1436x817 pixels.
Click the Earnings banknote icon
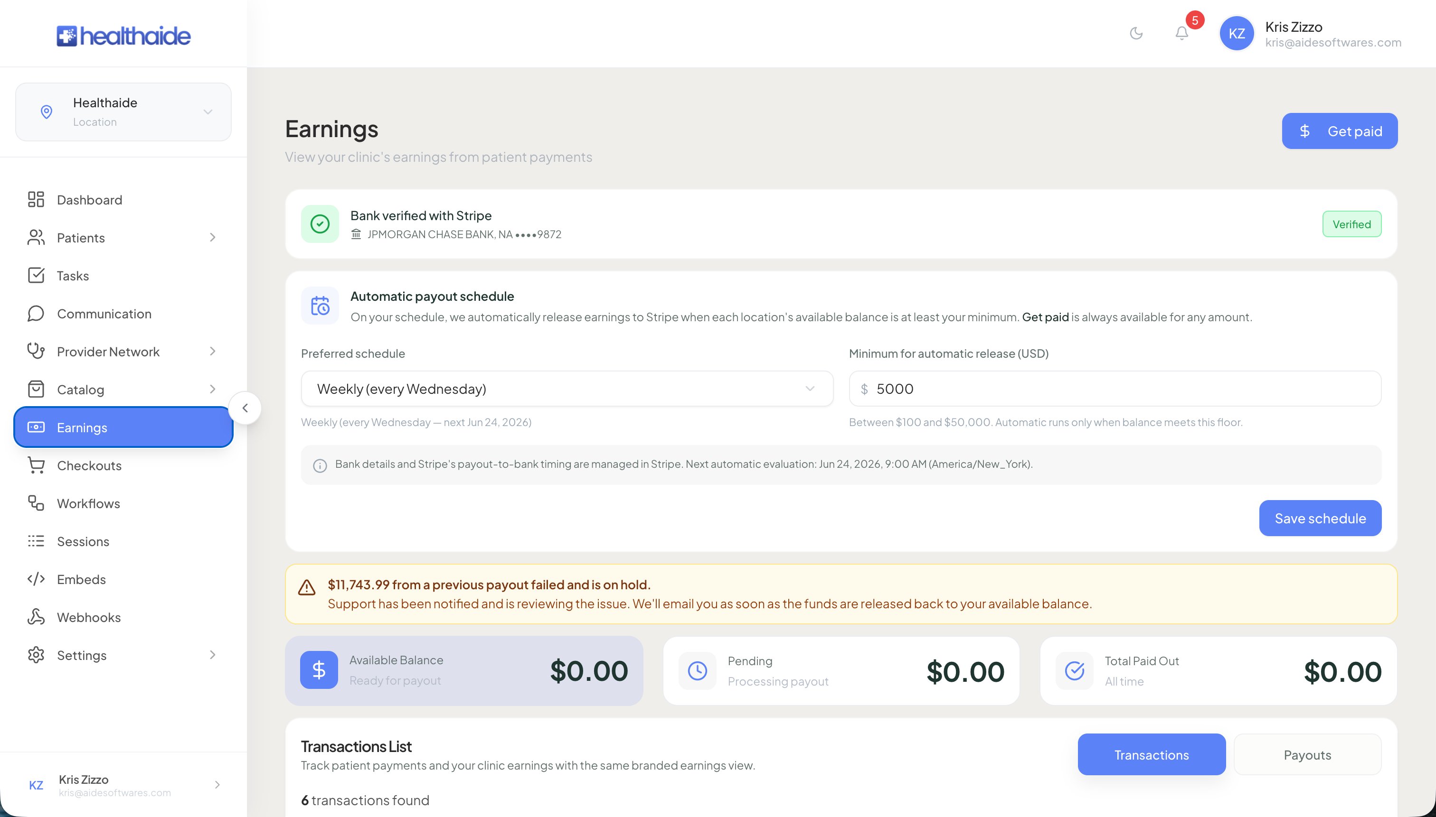(x=36, y=427)
